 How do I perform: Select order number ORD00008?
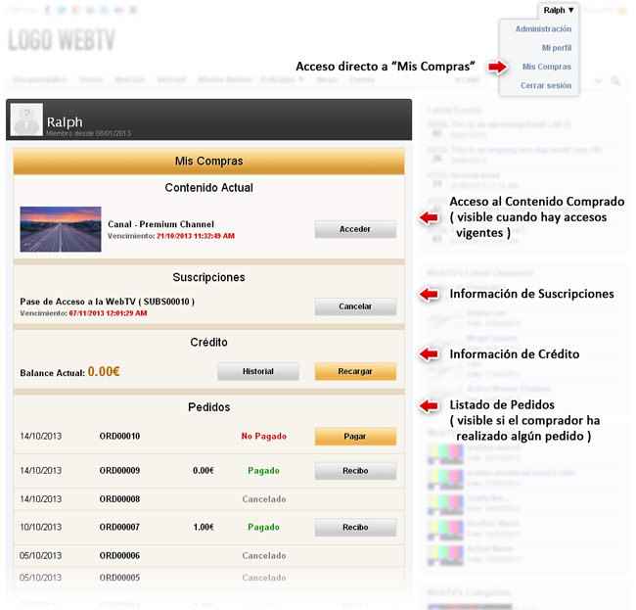(119, 499)
